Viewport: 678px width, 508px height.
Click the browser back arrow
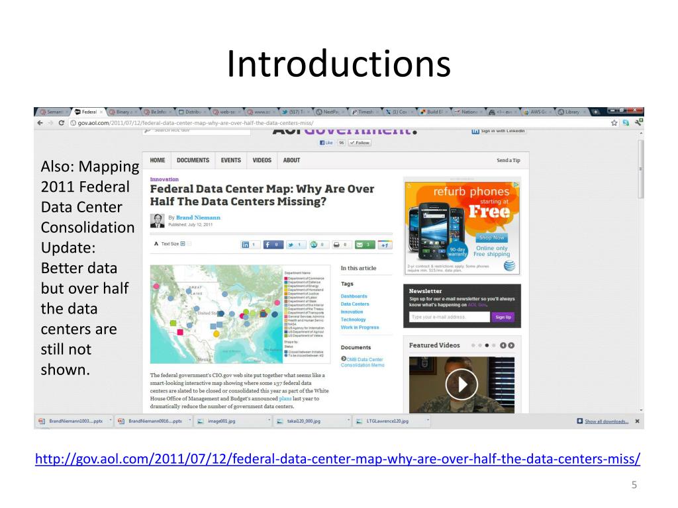click(x=40, y=123)
